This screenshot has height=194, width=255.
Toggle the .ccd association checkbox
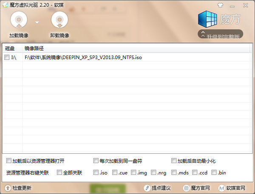coord(195,172)
